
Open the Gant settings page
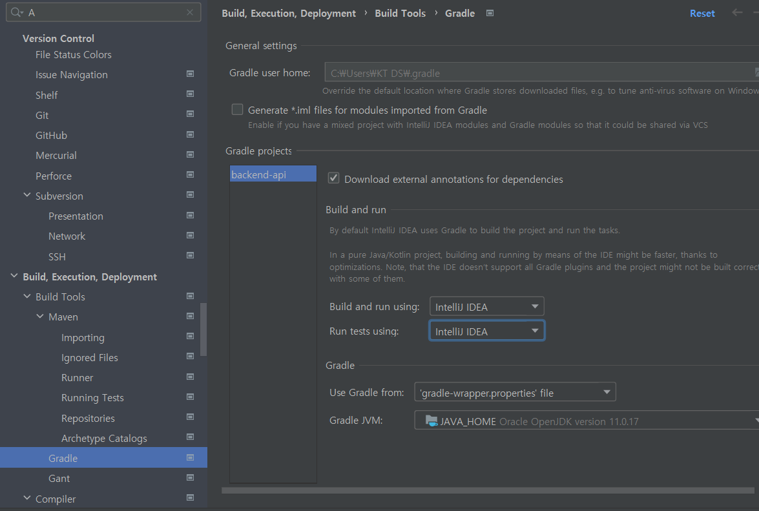(59, 479)
